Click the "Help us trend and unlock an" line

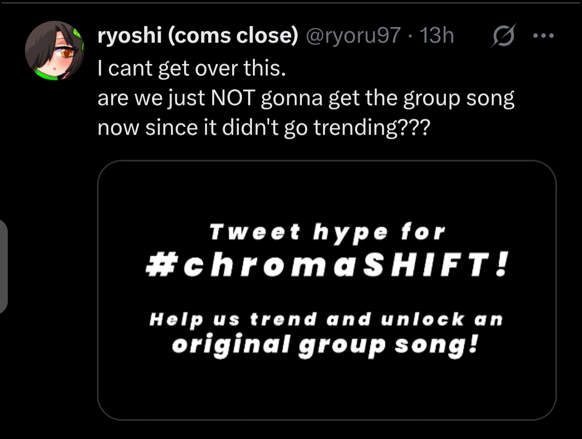326,319
